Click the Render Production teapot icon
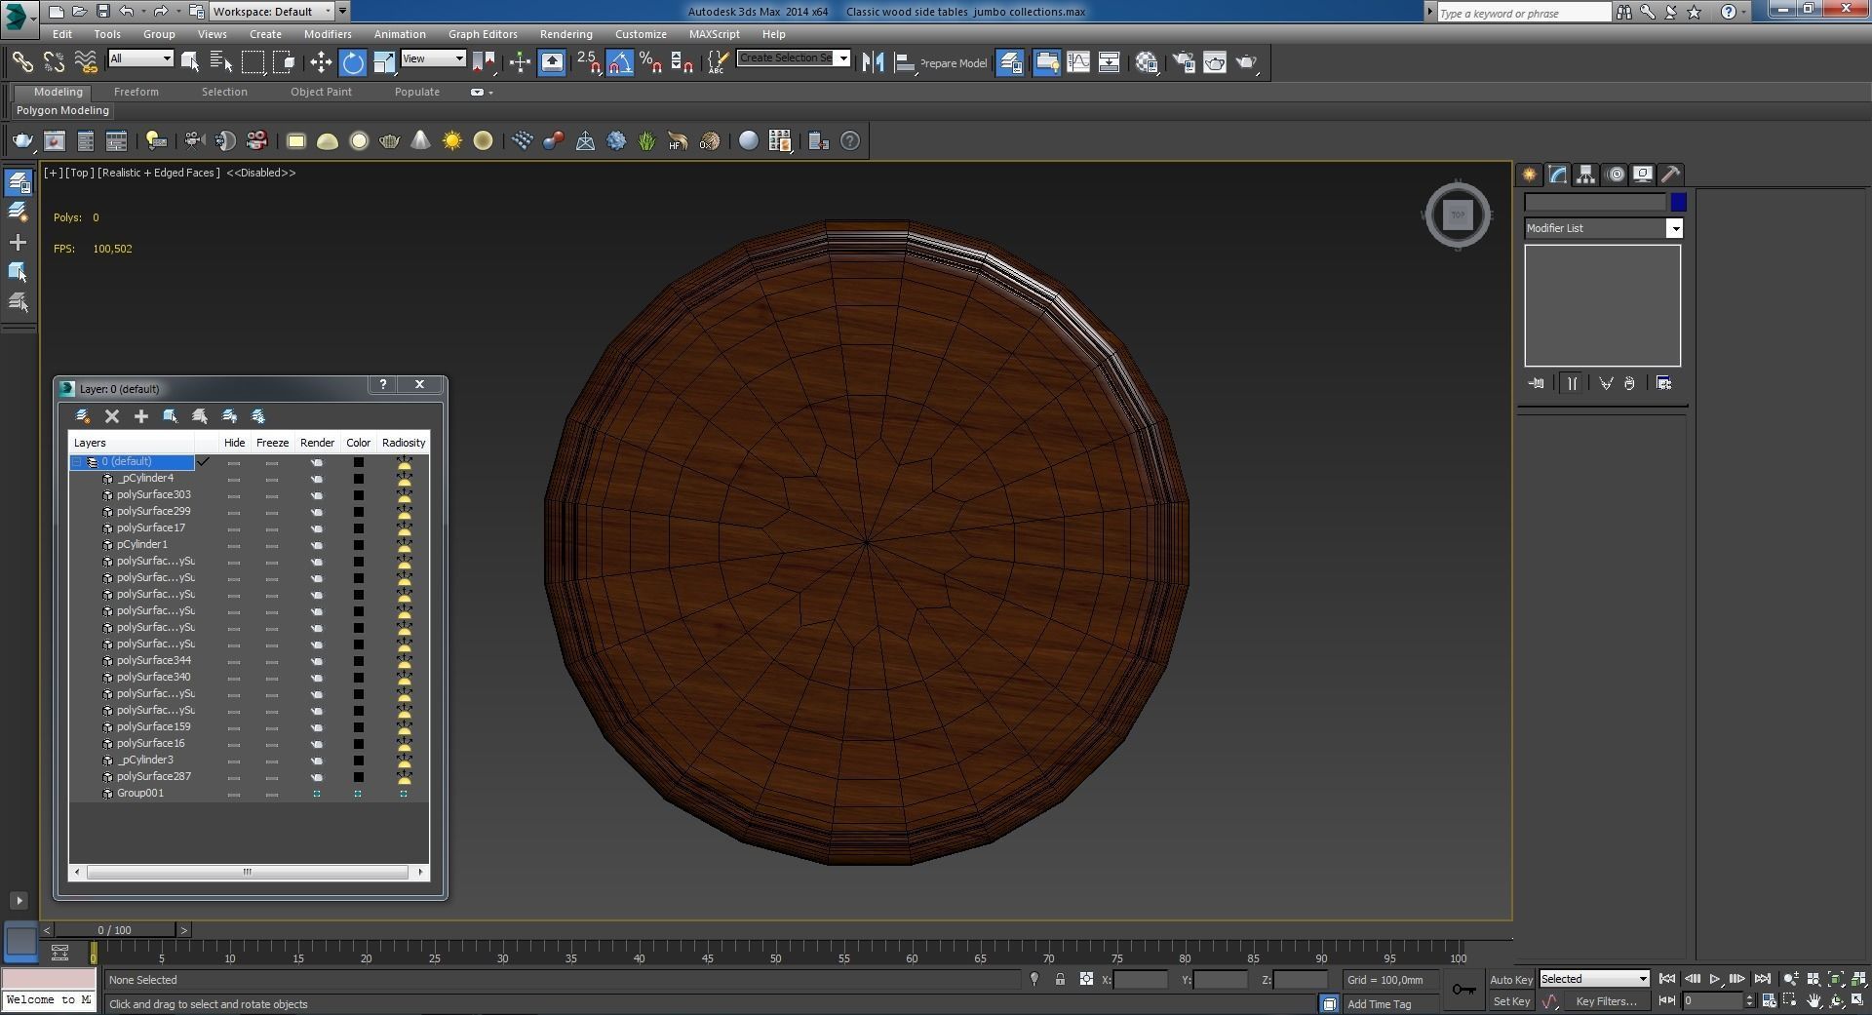 [1247, 62]
